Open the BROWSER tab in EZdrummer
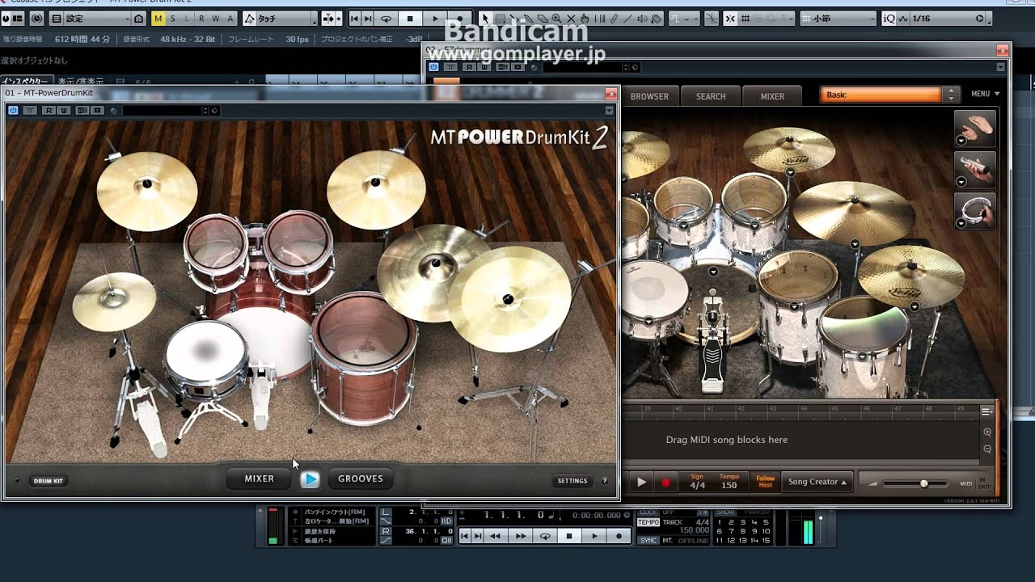 point(649,96)
